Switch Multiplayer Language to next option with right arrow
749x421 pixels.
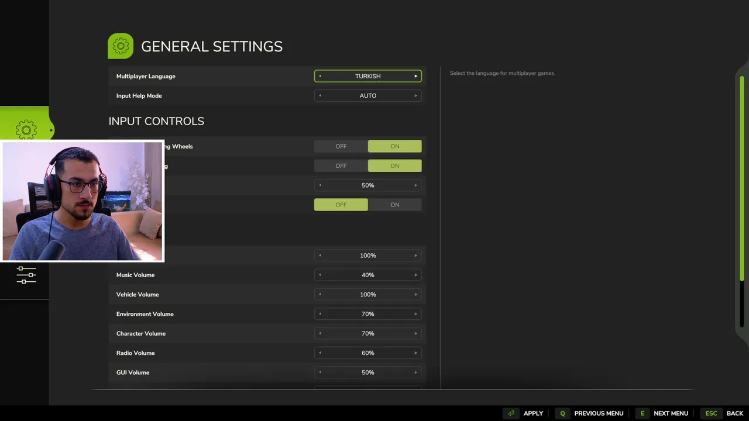point(416,76)
